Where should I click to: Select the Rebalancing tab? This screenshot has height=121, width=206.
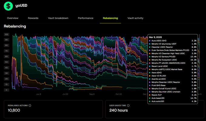pyautogui.click(x=110, y=18)
